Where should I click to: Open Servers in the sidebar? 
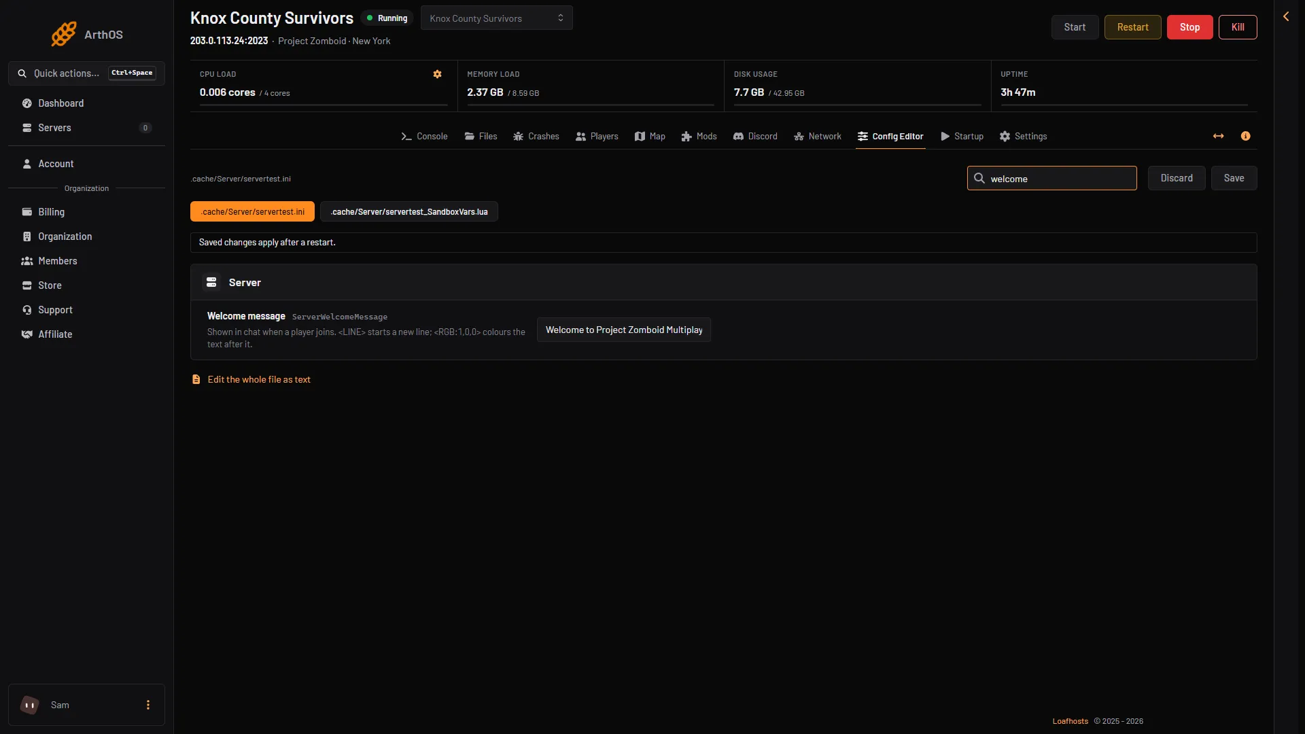point(86,128)
